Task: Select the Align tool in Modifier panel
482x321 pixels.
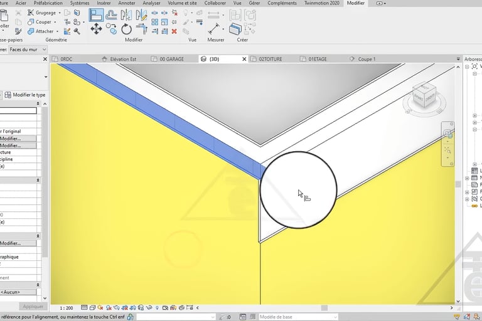Action: click(96, 15)
